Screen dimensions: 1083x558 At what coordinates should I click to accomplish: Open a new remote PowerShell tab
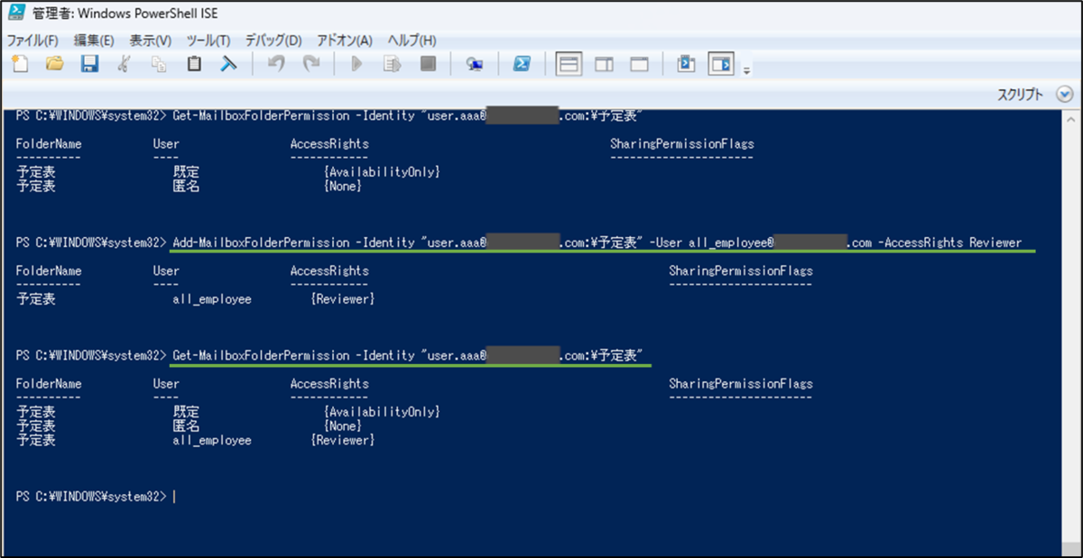tap(475, 63)
